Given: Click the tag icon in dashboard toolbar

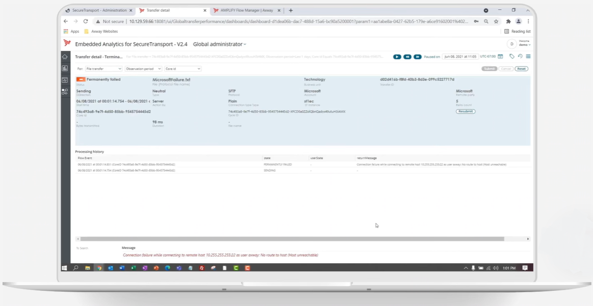Looking at the screenshot, I should tap(512, 57).
